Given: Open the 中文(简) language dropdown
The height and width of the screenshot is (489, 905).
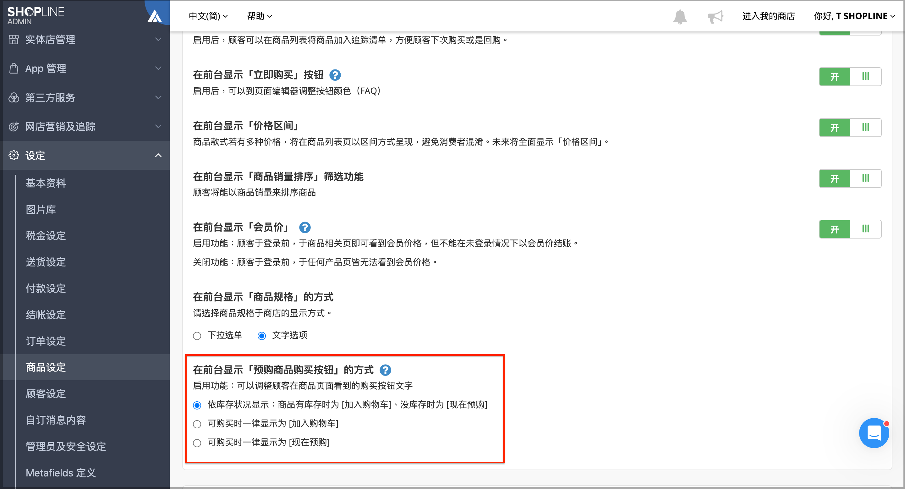Looking at the screenshot, I should (x=208, y=16).
